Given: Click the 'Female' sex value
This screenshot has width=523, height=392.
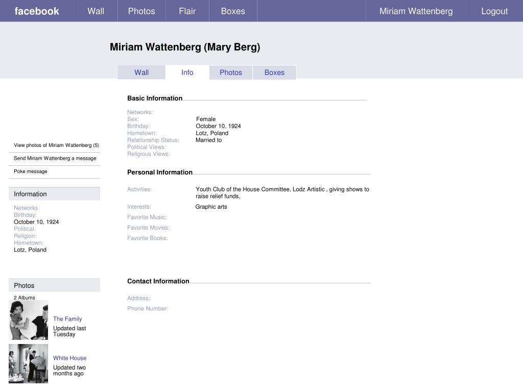Looking at the screenshot, I should [x=206, y=119].
